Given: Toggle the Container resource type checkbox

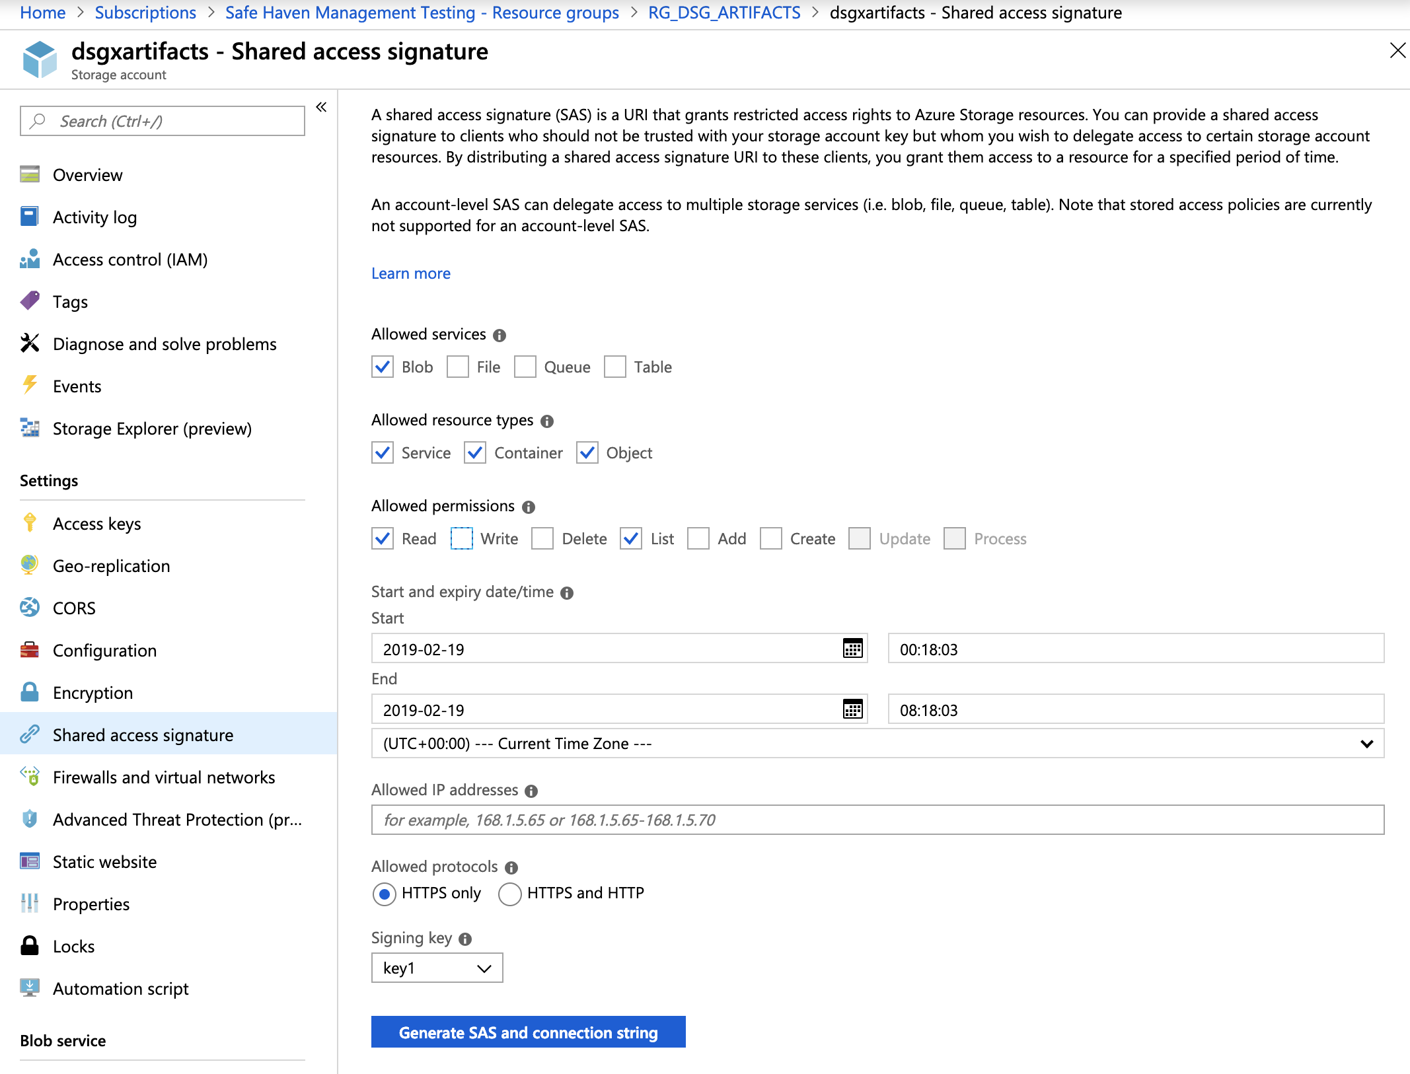Looking at the screenshot, I should point(475,452).
